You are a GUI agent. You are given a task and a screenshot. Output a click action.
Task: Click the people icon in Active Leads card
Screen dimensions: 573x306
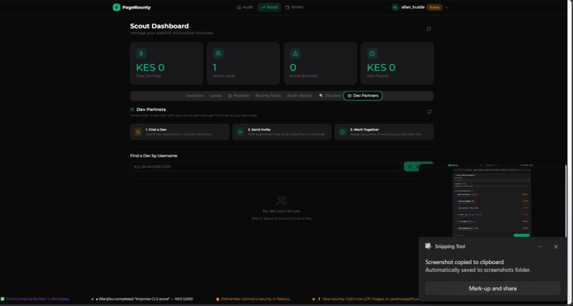pyautogui.click(x=218, y=53)
